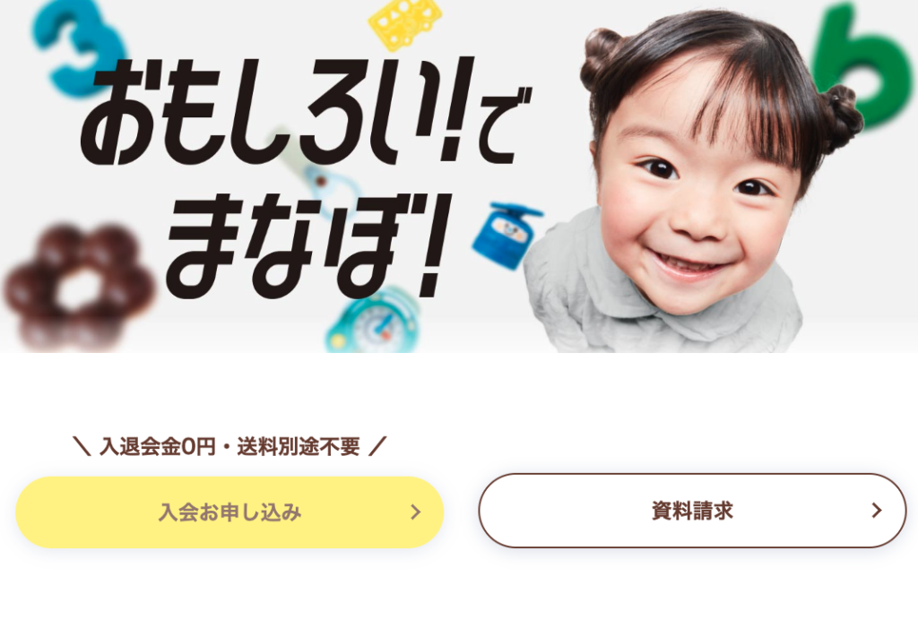Viewport: 918px width, 628px height.
Task: Click the chevron arrow on 入会お申し込み button
Action: pyautogui.click(x=416, y=512)
